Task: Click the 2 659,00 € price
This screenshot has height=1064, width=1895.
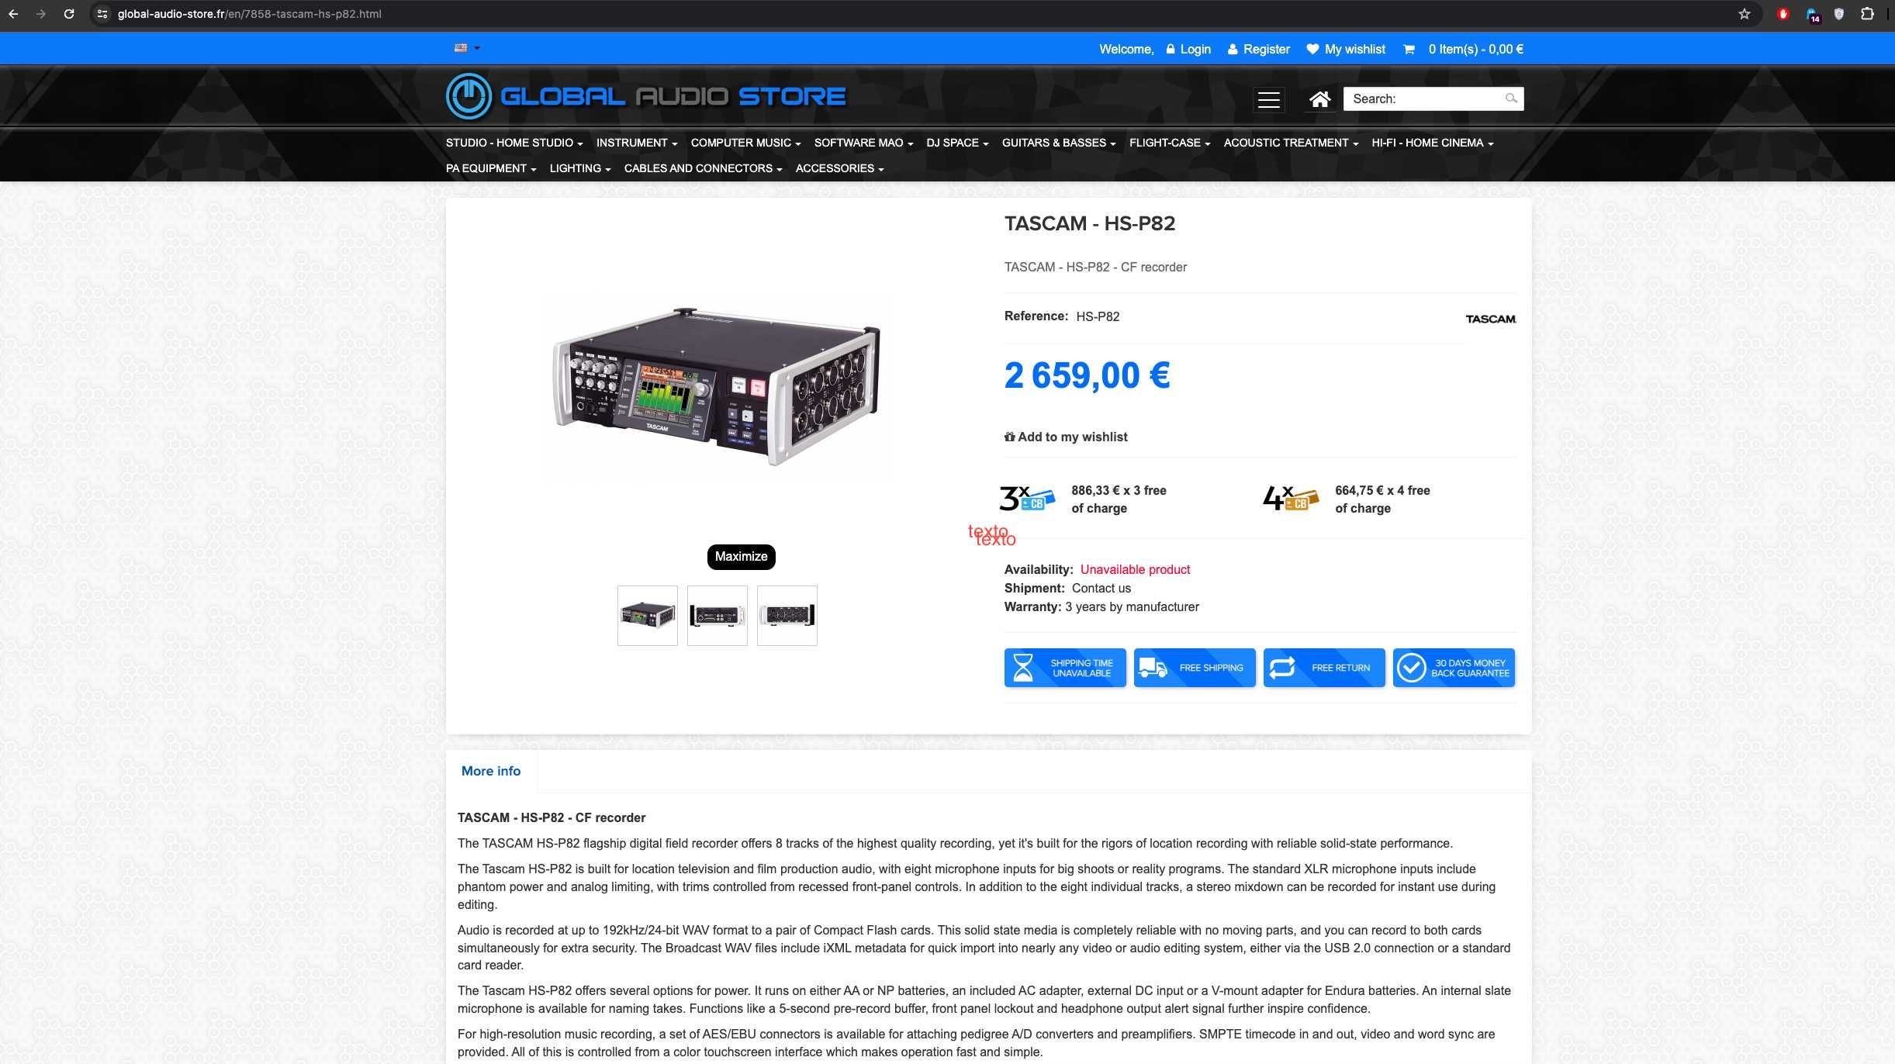Action: [1087, 376]
